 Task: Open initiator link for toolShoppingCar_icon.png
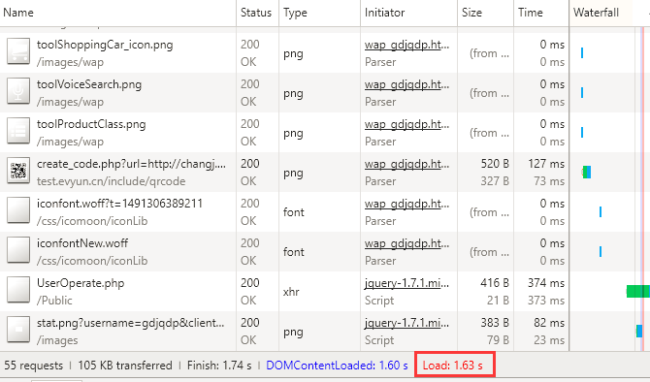coord(406,45)
